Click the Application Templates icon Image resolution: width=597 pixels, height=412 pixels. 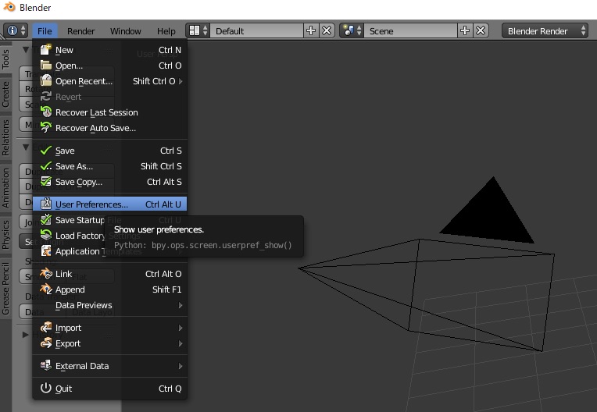pyautogui.click(x=45, y=250)
